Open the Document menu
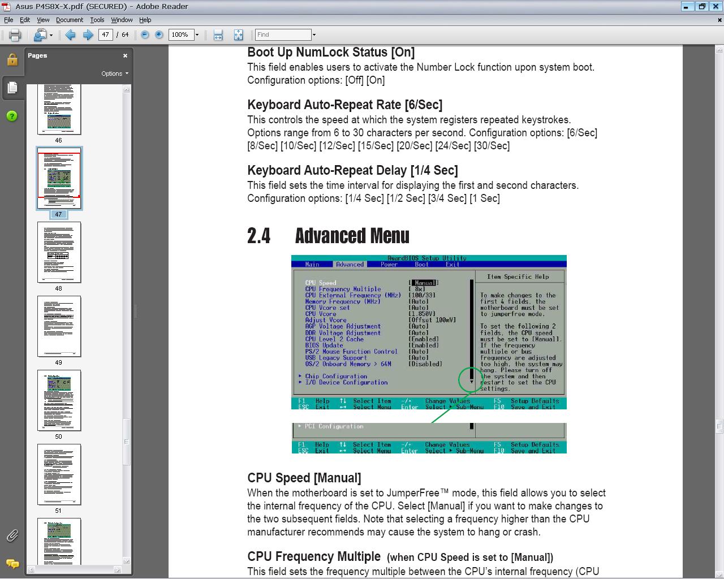The height and width of the screenshot is (579, 724). [70, 20]
